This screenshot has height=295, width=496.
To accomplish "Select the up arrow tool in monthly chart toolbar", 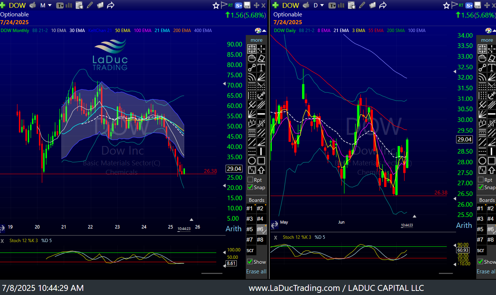I will click(261, 170).
